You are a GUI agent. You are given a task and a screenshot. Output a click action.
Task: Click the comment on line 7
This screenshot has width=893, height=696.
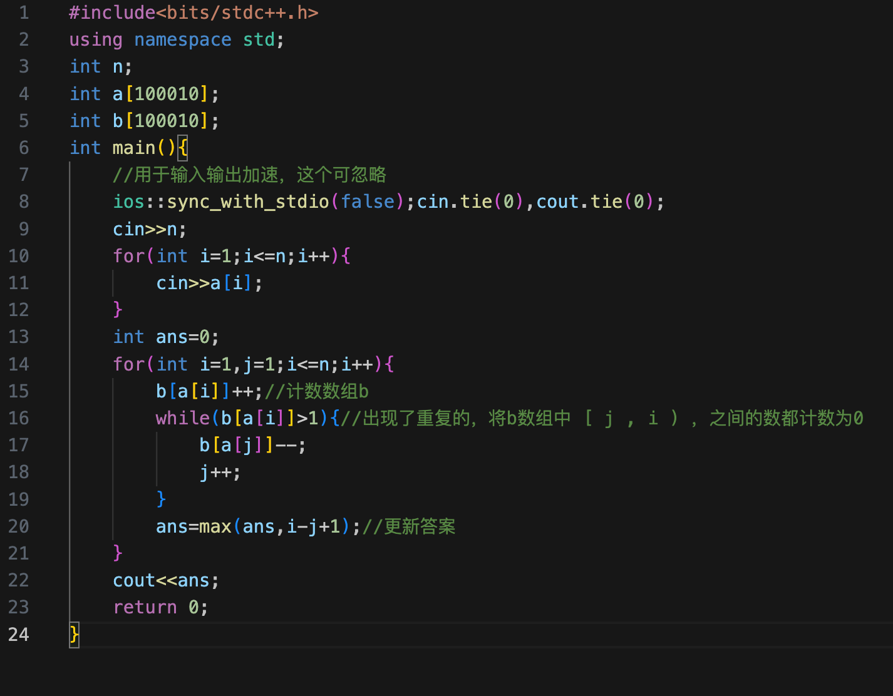249,175
